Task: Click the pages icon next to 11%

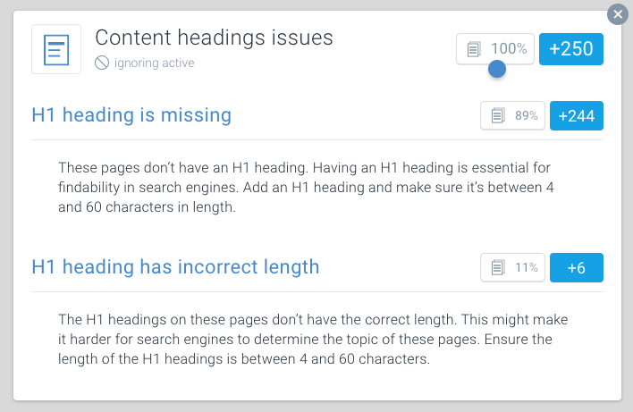Action: (498, 267)
